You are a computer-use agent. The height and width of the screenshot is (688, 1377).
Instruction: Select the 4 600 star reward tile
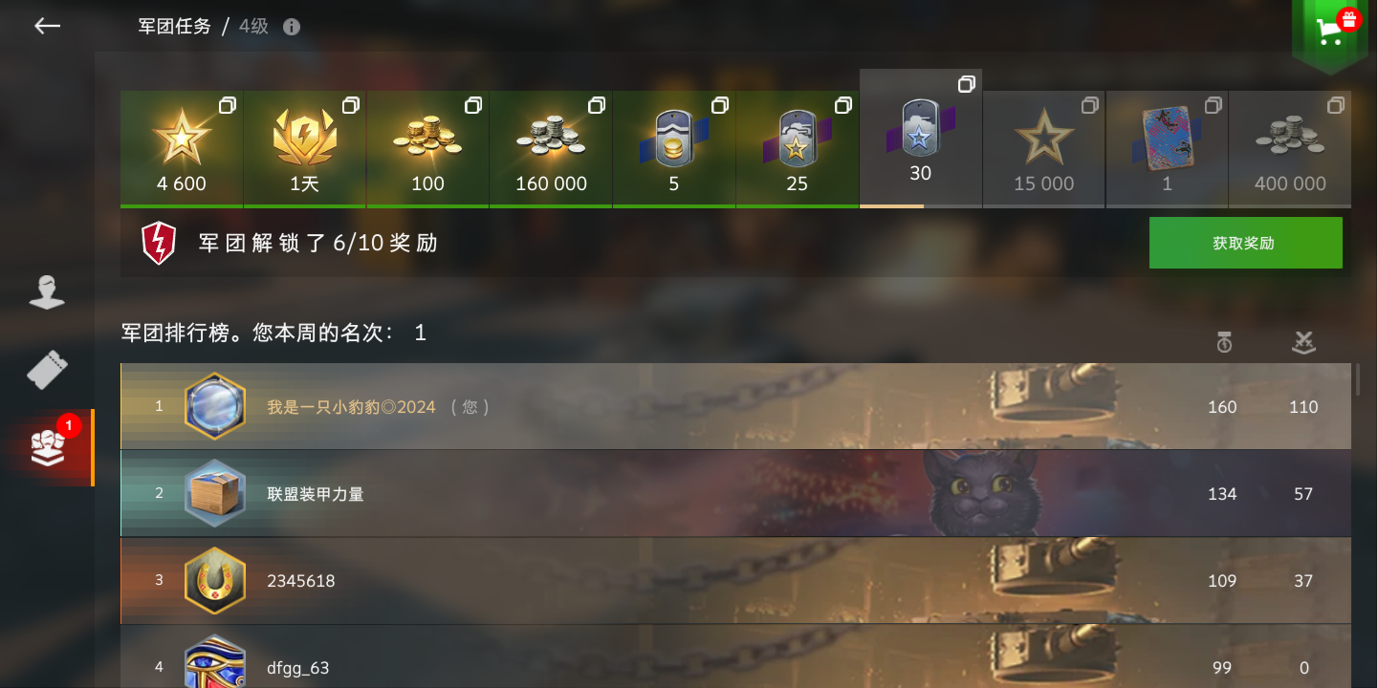182,149
